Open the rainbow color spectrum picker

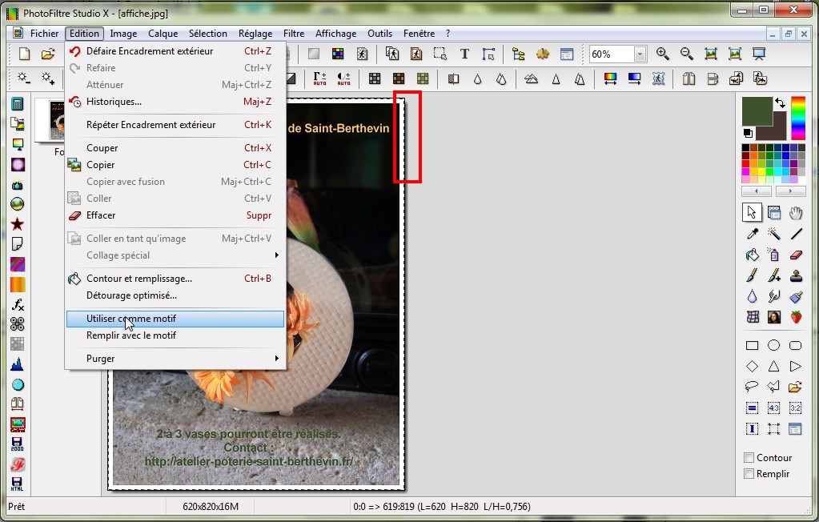[798, 118]
